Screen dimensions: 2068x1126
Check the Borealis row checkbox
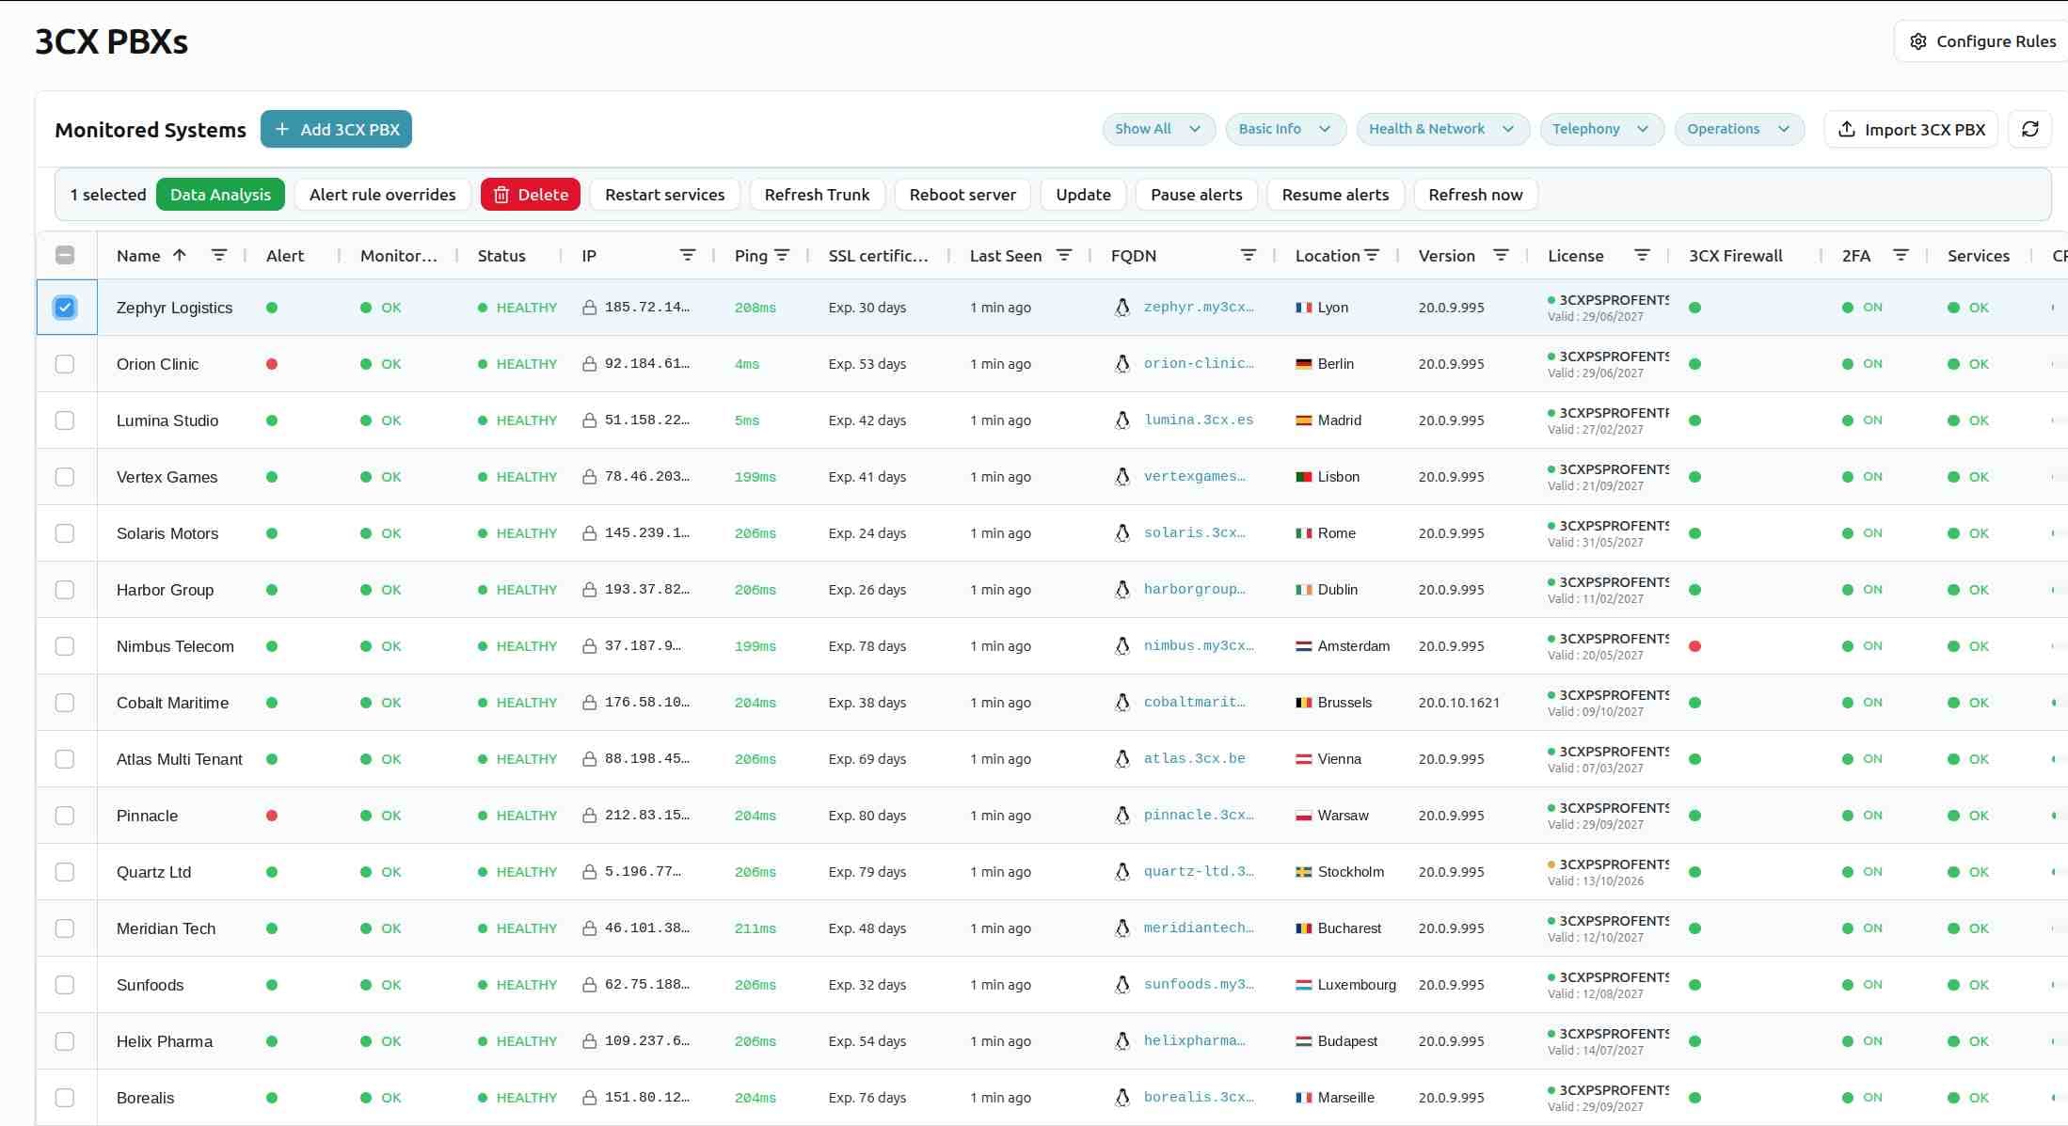click(x=65, y=1098)
